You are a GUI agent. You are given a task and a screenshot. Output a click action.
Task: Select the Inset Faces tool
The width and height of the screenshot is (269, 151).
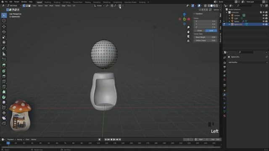(4, 71)
